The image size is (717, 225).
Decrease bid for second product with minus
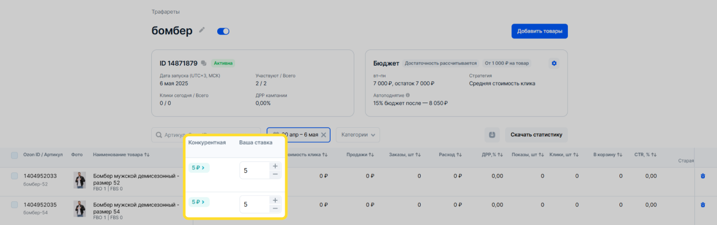(x=275, y=209)
